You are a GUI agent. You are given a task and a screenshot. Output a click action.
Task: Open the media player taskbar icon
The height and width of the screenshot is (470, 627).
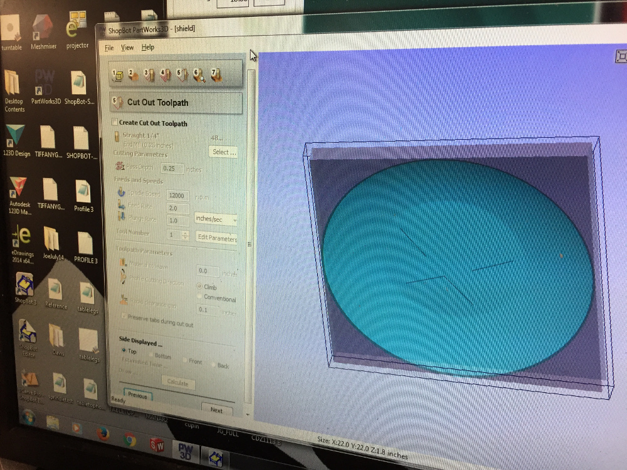click(x=76, y=428)
